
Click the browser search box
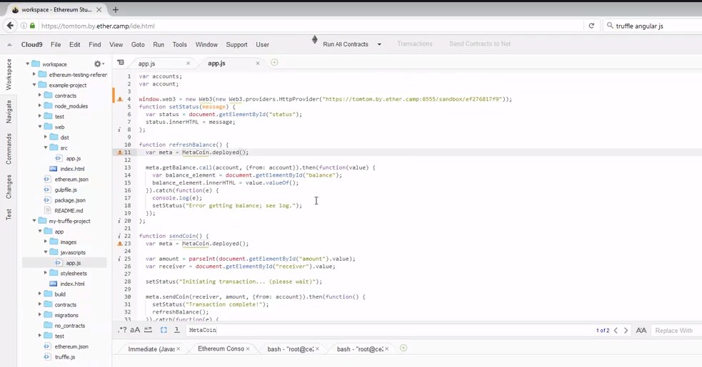(x=653, y=26)
